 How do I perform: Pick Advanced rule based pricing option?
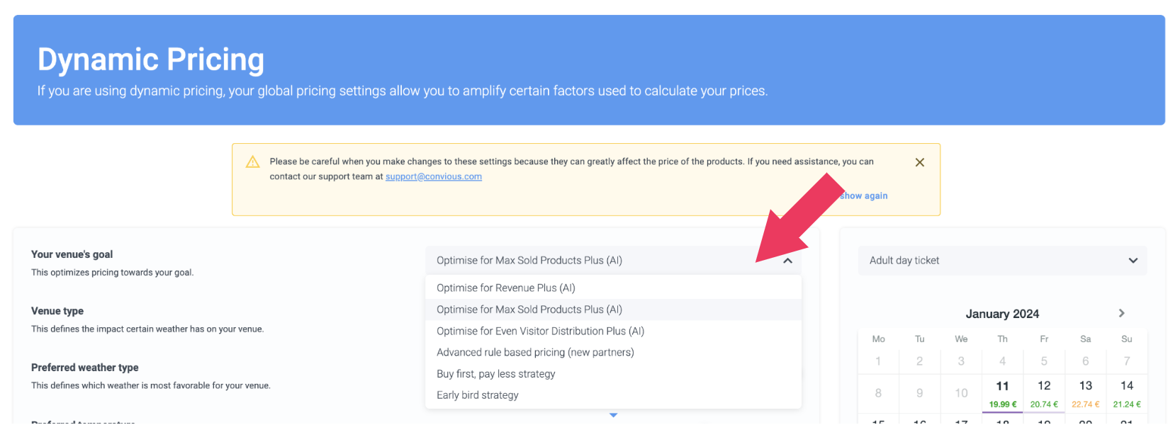pyautogui.click(x=535, y=352)
